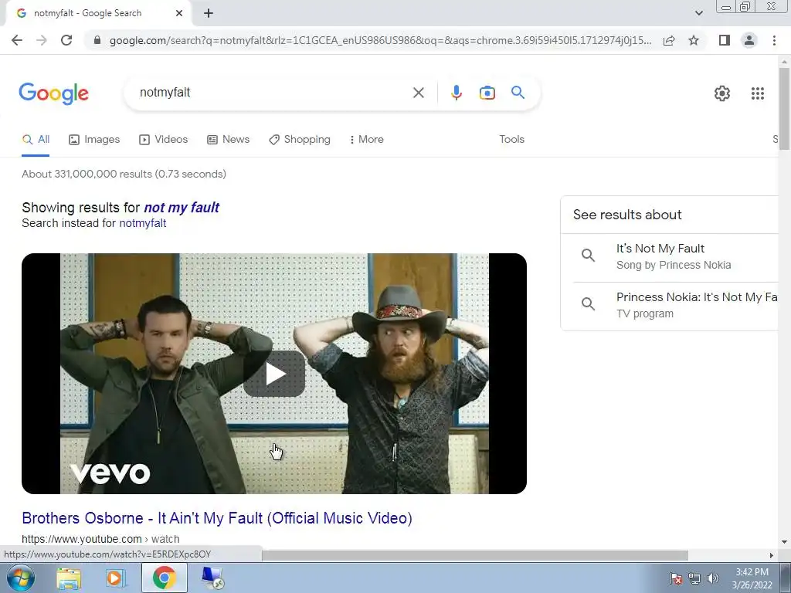
Task: Click the browser forward arrow
Action: click(42, 40)
